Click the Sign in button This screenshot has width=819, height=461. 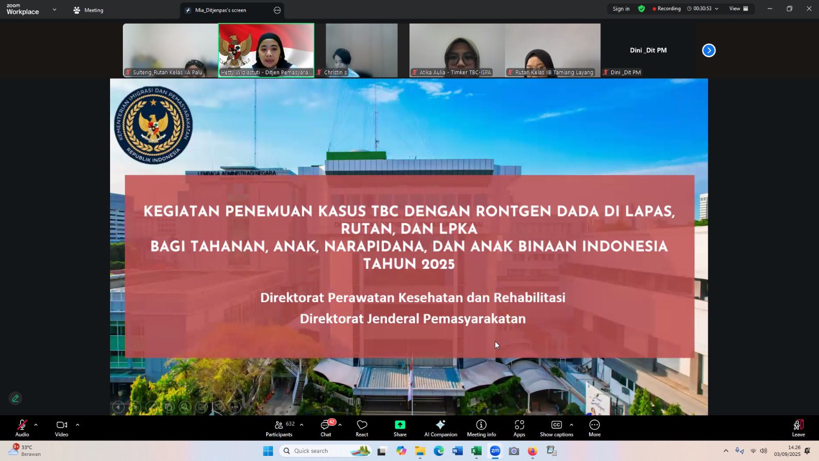pos(621,9)
